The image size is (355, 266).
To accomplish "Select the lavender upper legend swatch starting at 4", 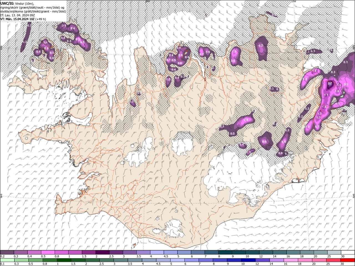I will tap(157, 252).
